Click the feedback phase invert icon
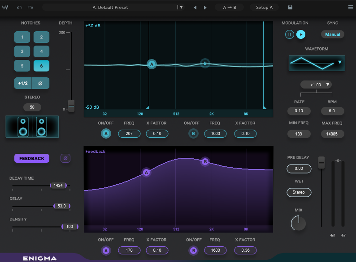The height and width of the screenshot is (262, 356). pyautogui.click(x=65, y=158)
